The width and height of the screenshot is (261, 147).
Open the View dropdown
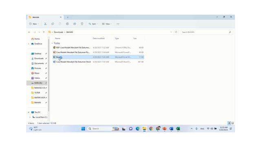click(107, 24)
